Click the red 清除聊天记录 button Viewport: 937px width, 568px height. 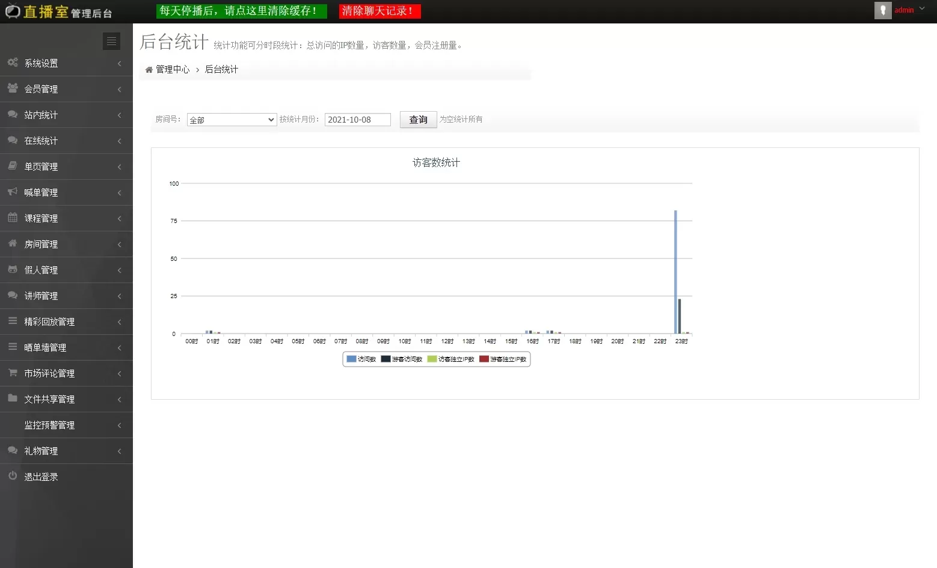click(x=379, y=11)
